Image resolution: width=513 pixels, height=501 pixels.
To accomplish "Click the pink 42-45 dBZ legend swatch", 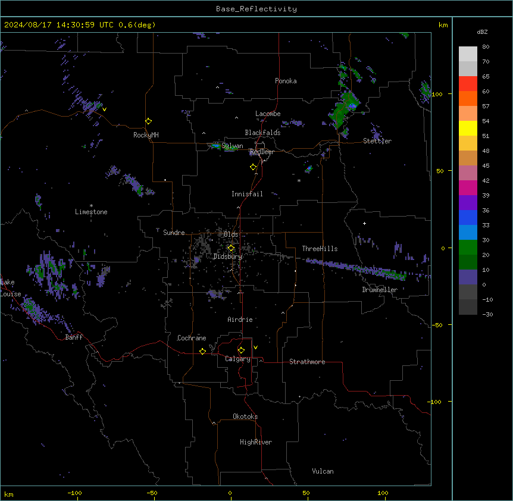I will click(468, 173).
